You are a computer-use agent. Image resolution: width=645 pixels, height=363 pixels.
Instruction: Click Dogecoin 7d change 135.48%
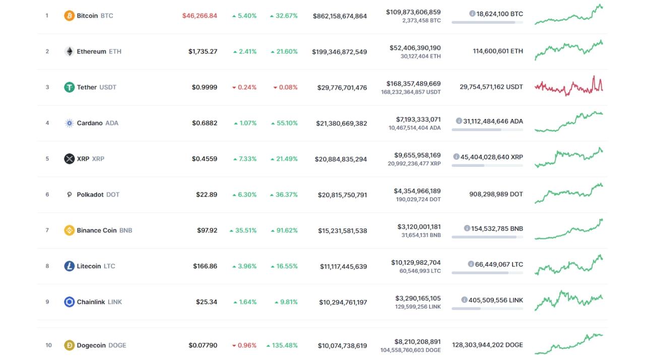point(282,345)
